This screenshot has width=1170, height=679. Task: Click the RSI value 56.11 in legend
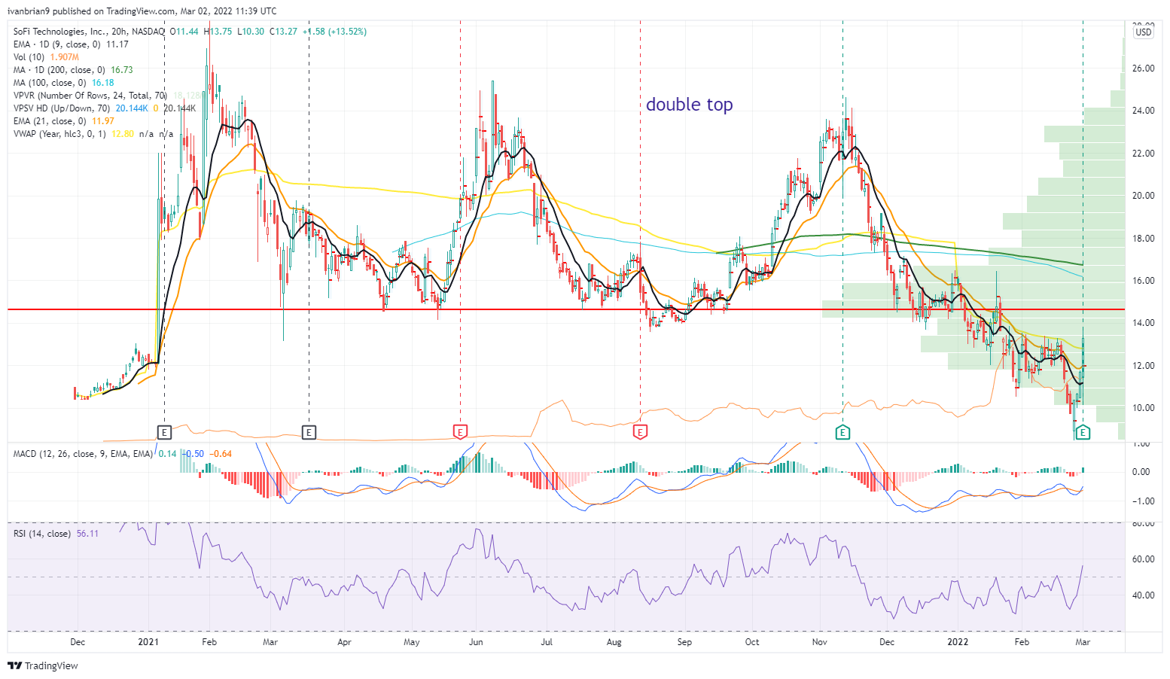pos(87,534)
